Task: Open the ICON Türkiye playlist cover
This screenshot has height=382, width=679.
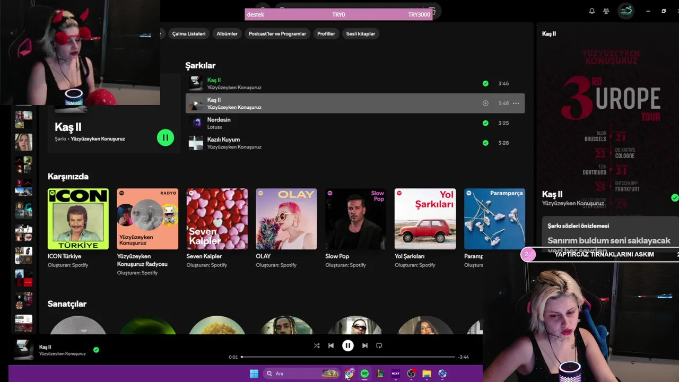Action: click(x=78, y=219)
